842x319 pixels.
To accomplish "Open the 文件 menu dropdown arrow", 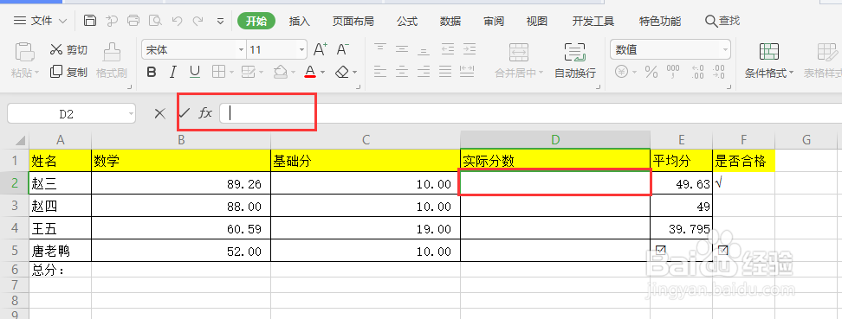I will pyautogui.click(x=62, y=22).
